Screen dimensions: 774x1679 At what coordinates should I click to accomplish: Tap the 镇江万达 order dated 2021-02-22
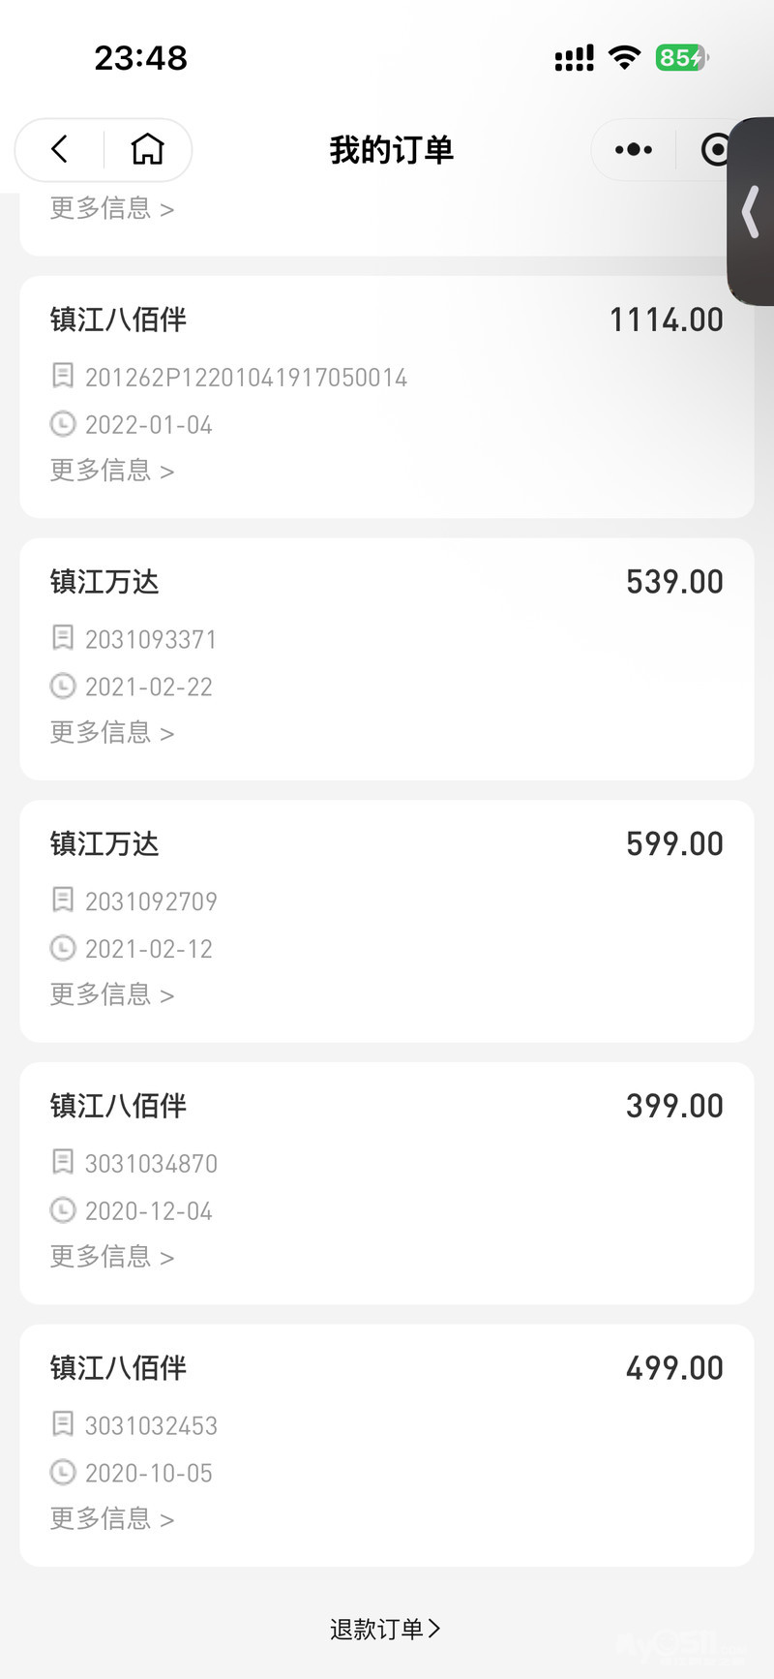pyautogui.click(x=104, y=582)
